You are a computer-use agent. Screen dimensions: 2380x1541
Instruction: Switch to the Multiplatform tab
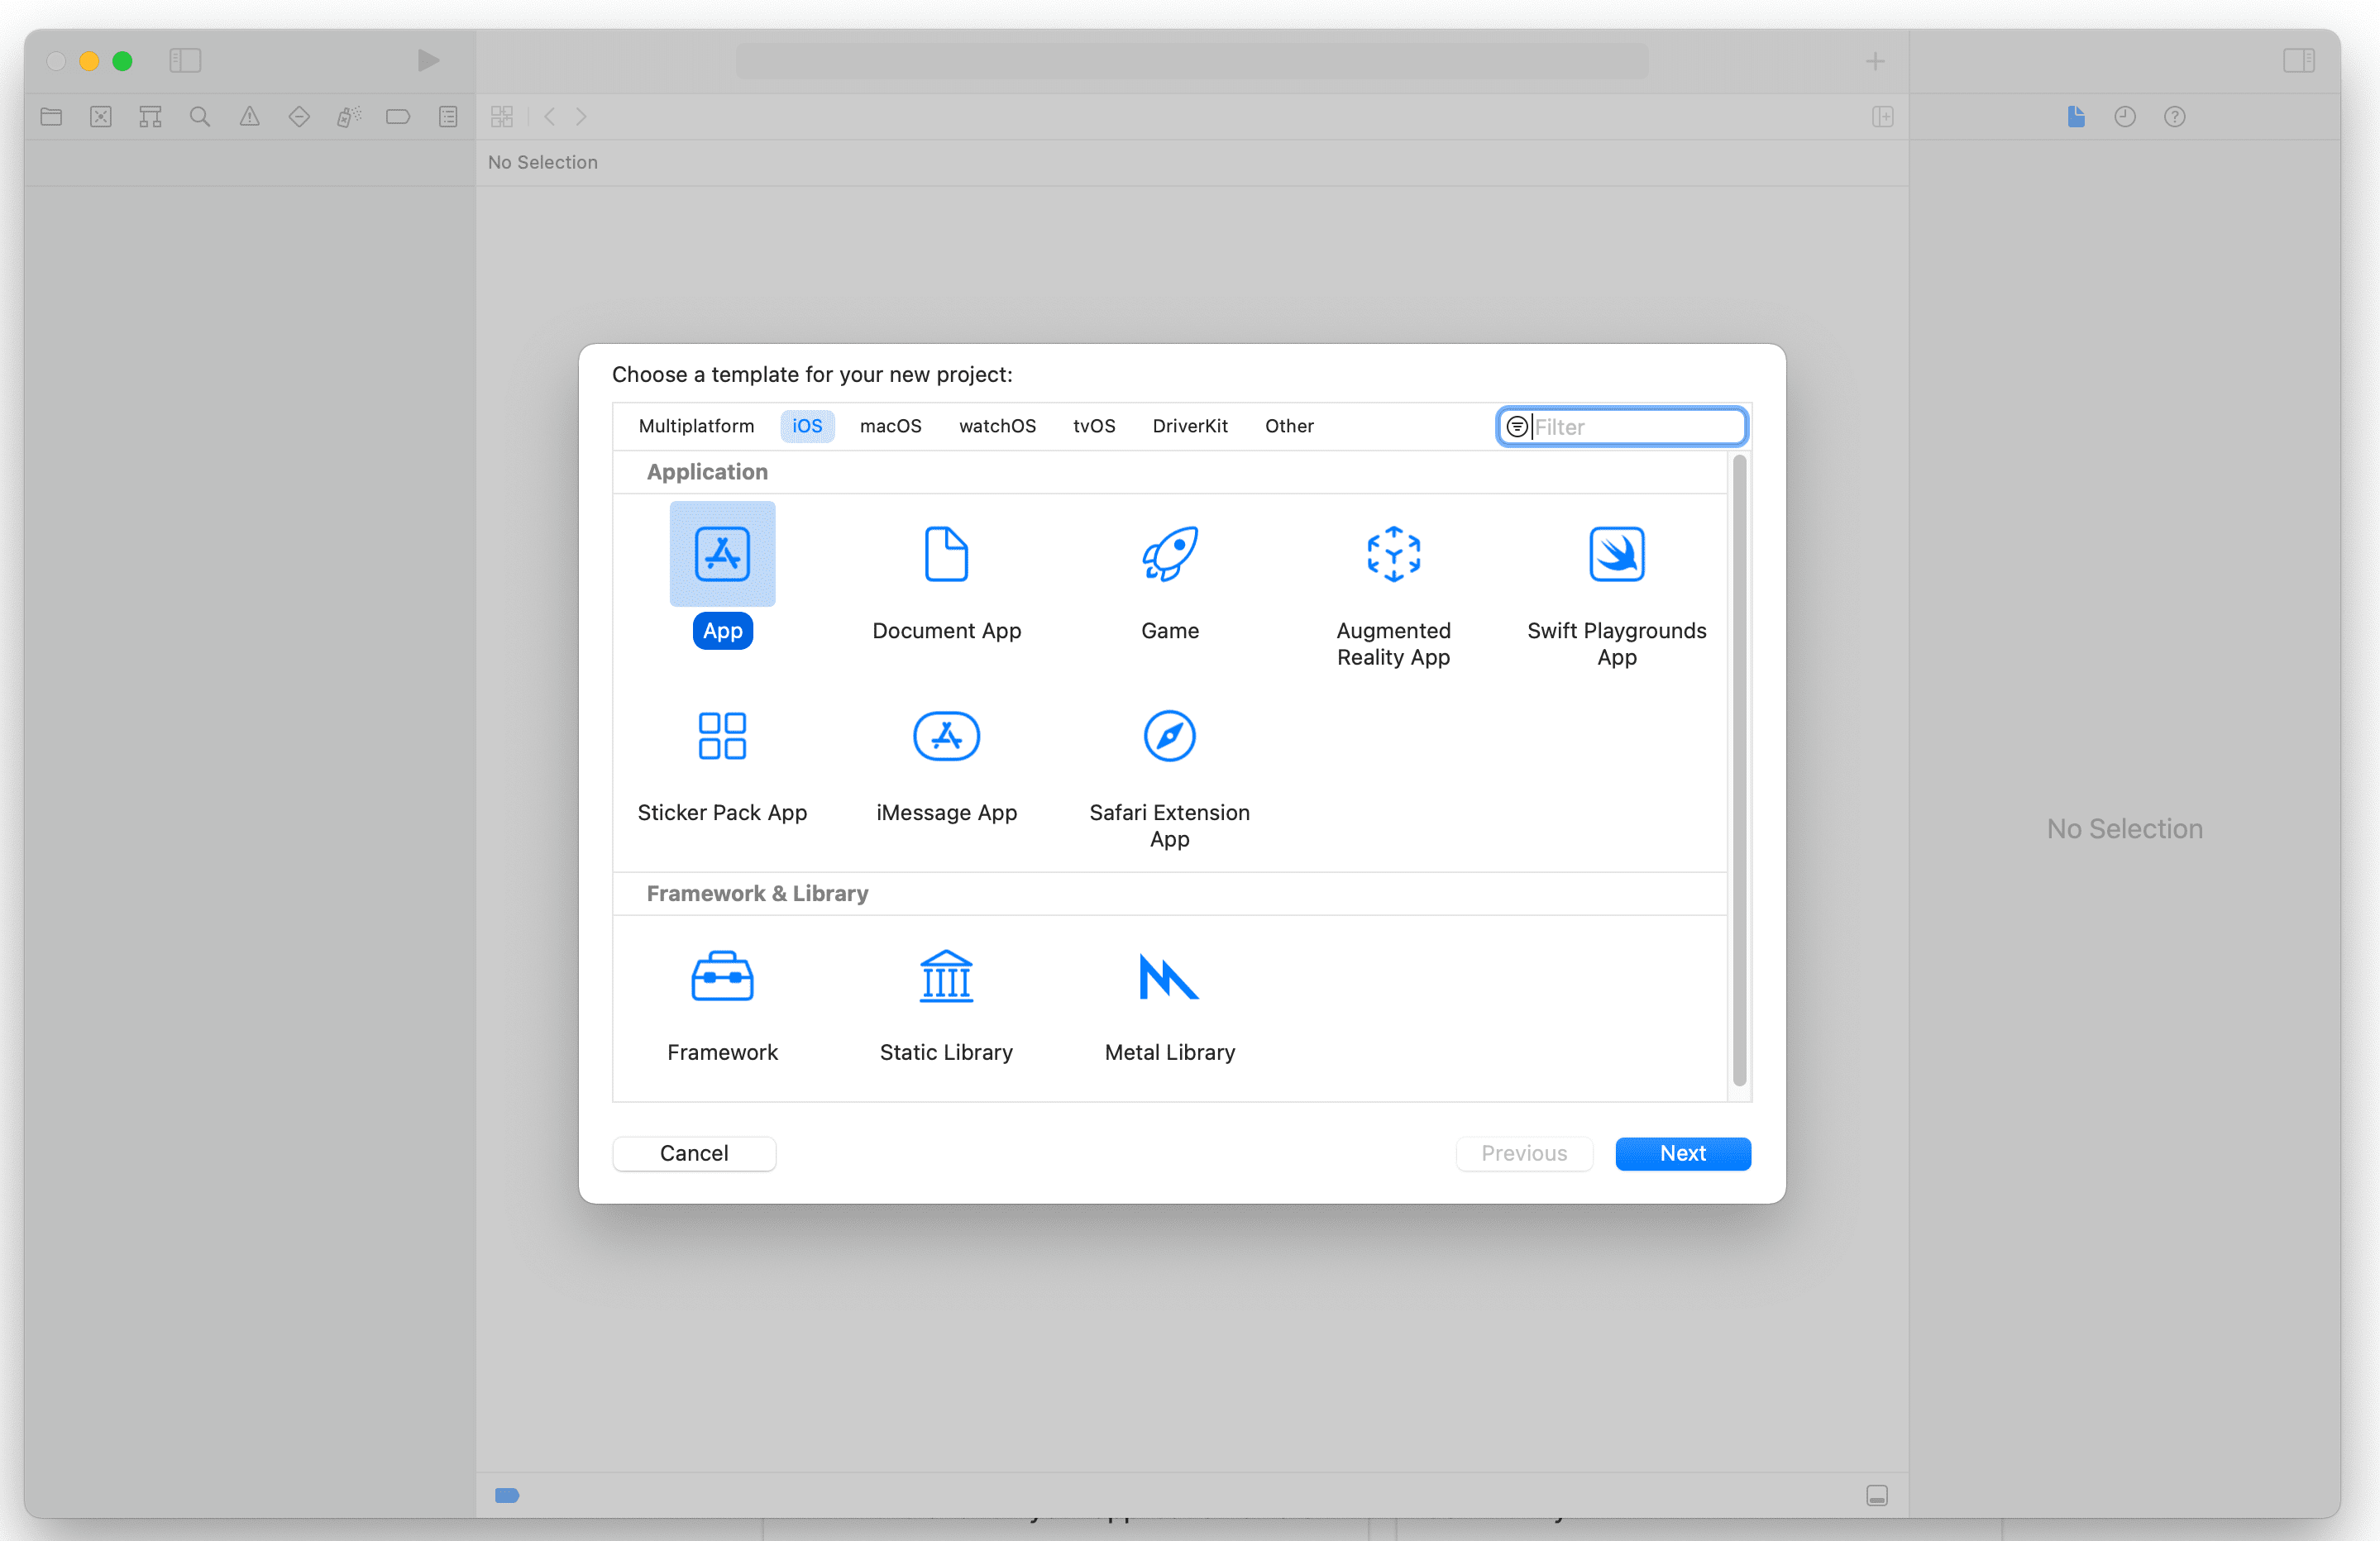pyautogui.click(x=696, y=426)
